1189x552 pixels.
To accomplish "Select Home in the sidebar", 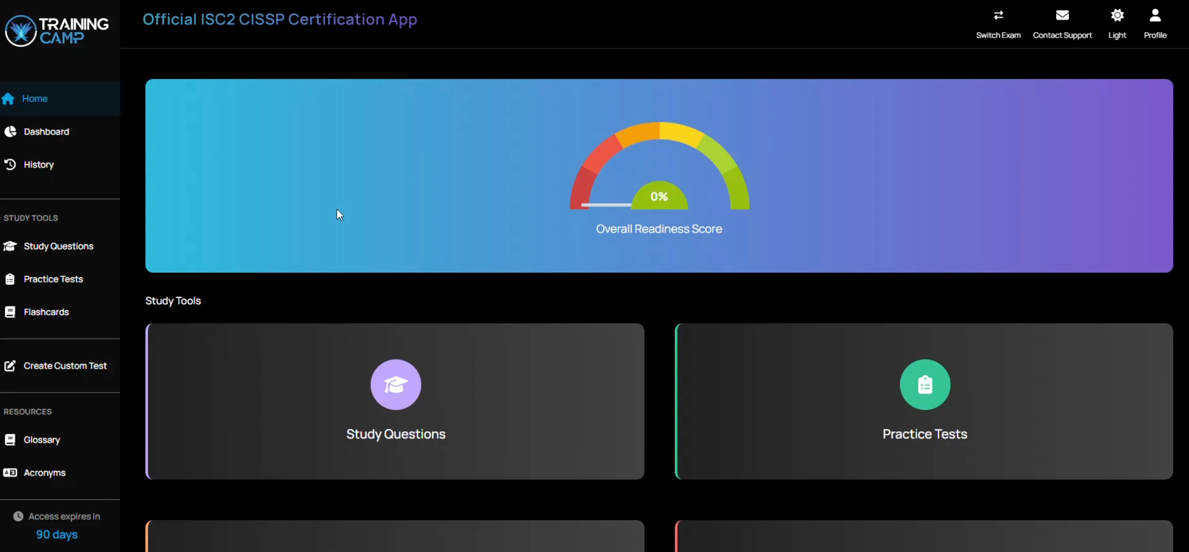I will tap(34, 98).
